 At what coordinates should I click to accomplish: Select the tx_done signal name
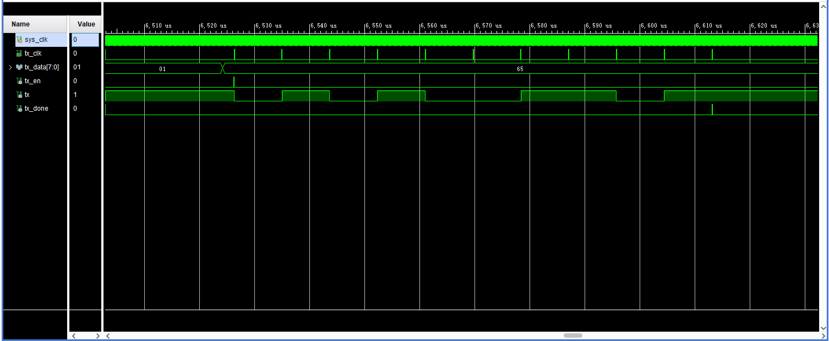(x=36, y=109)
